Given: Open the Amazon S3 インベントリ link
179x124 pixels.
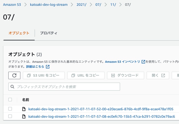Looking at the screenshot, I should pyautogui.click(x=123, y=62).
